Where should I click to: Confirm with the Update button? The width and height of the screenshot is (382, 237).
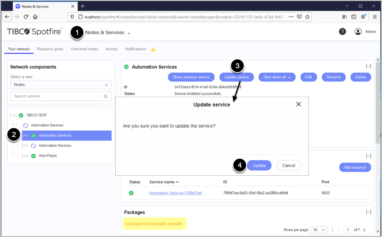(259, 166)
